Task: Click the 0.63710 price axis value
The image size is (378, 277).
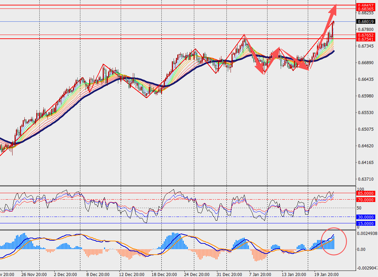Action: click(365, 179)
